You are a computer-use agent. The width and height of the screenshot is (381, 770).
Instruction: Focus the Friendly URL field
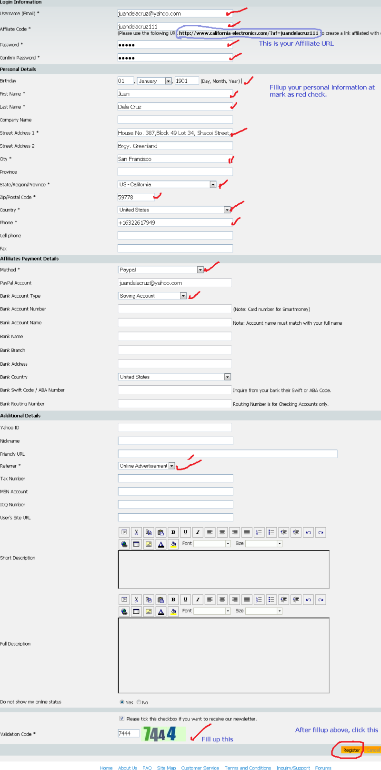(228, 454)
